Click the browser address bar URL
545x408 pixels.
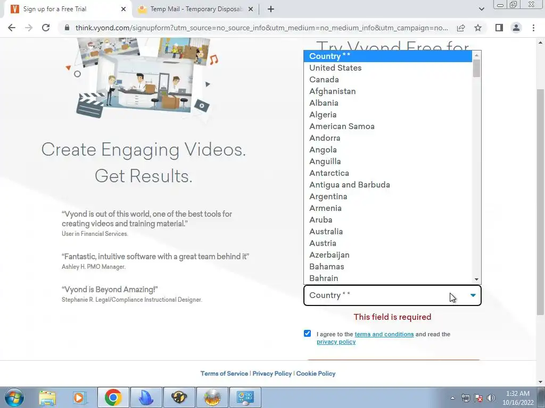point(261,28)
